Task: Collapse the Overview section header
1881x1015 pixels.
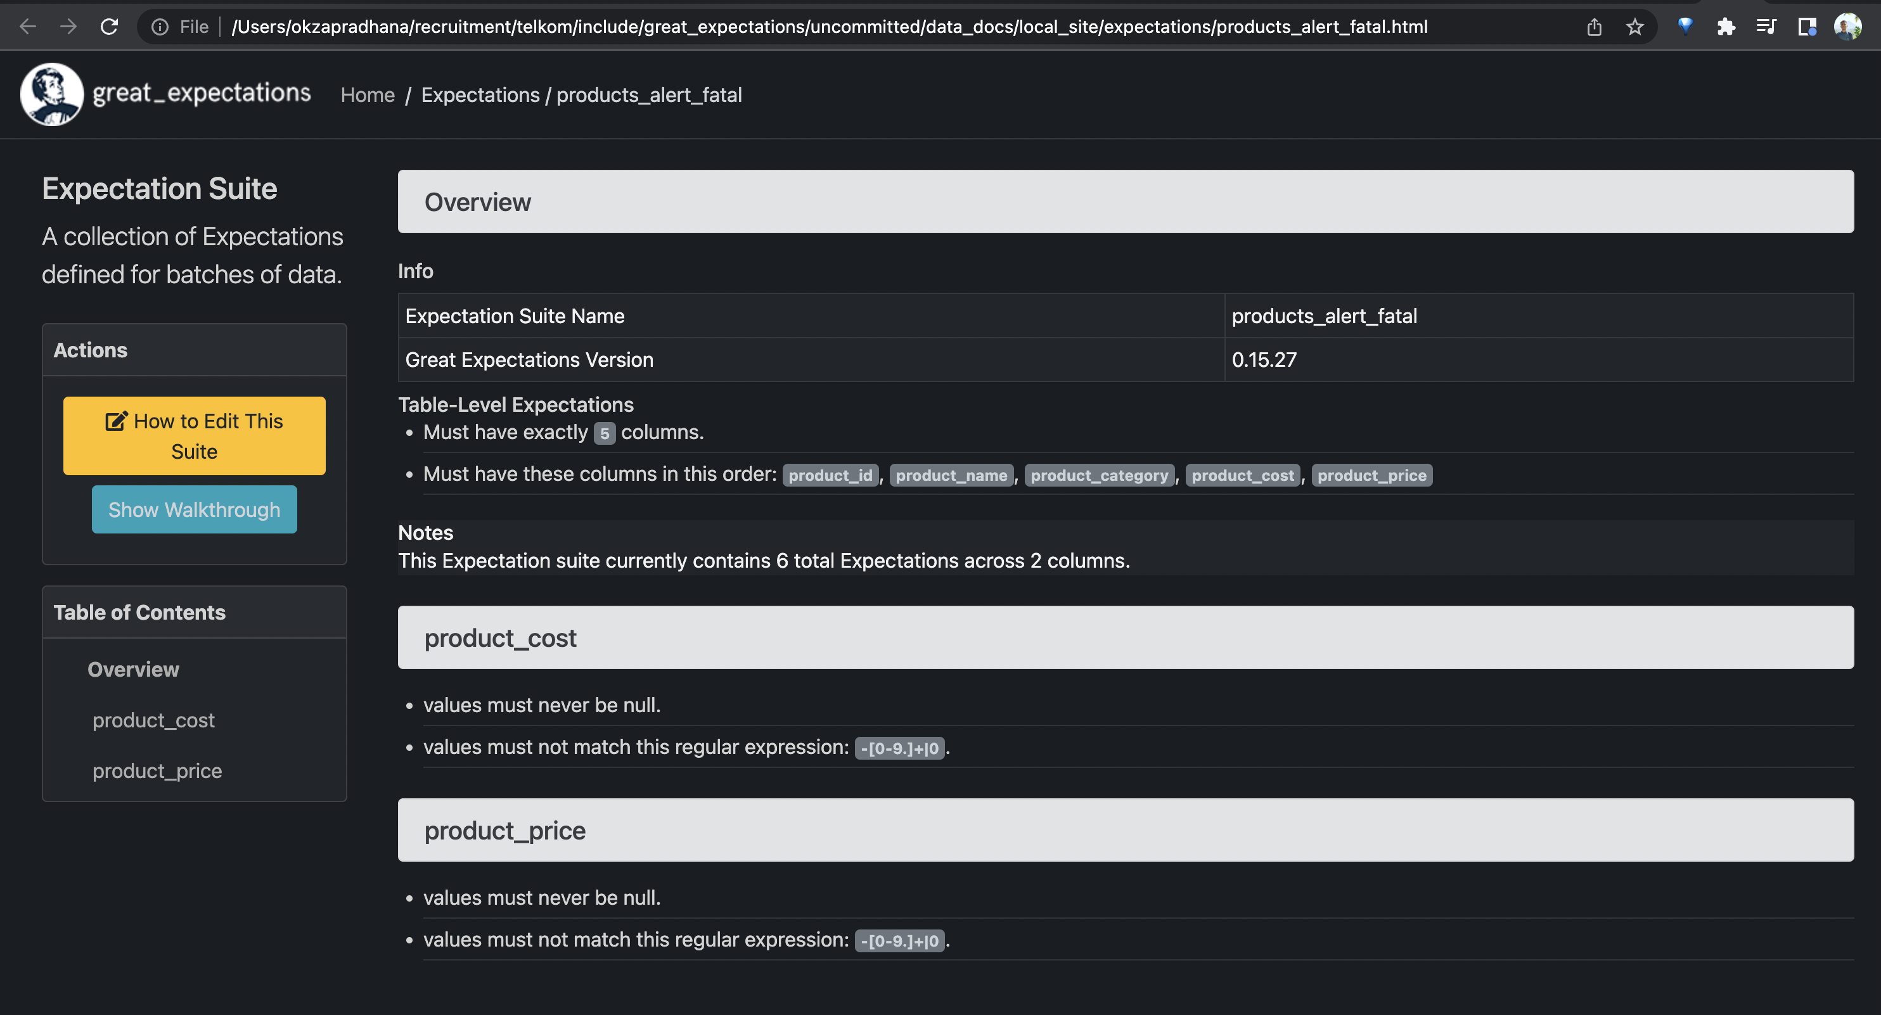Action: (1124, 201)
